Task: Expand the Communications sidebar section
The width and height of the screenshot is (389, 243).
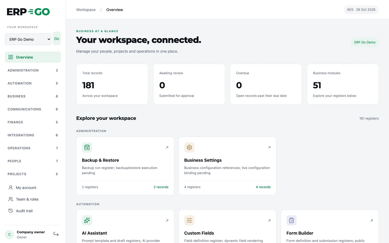Action: [33, 109]
